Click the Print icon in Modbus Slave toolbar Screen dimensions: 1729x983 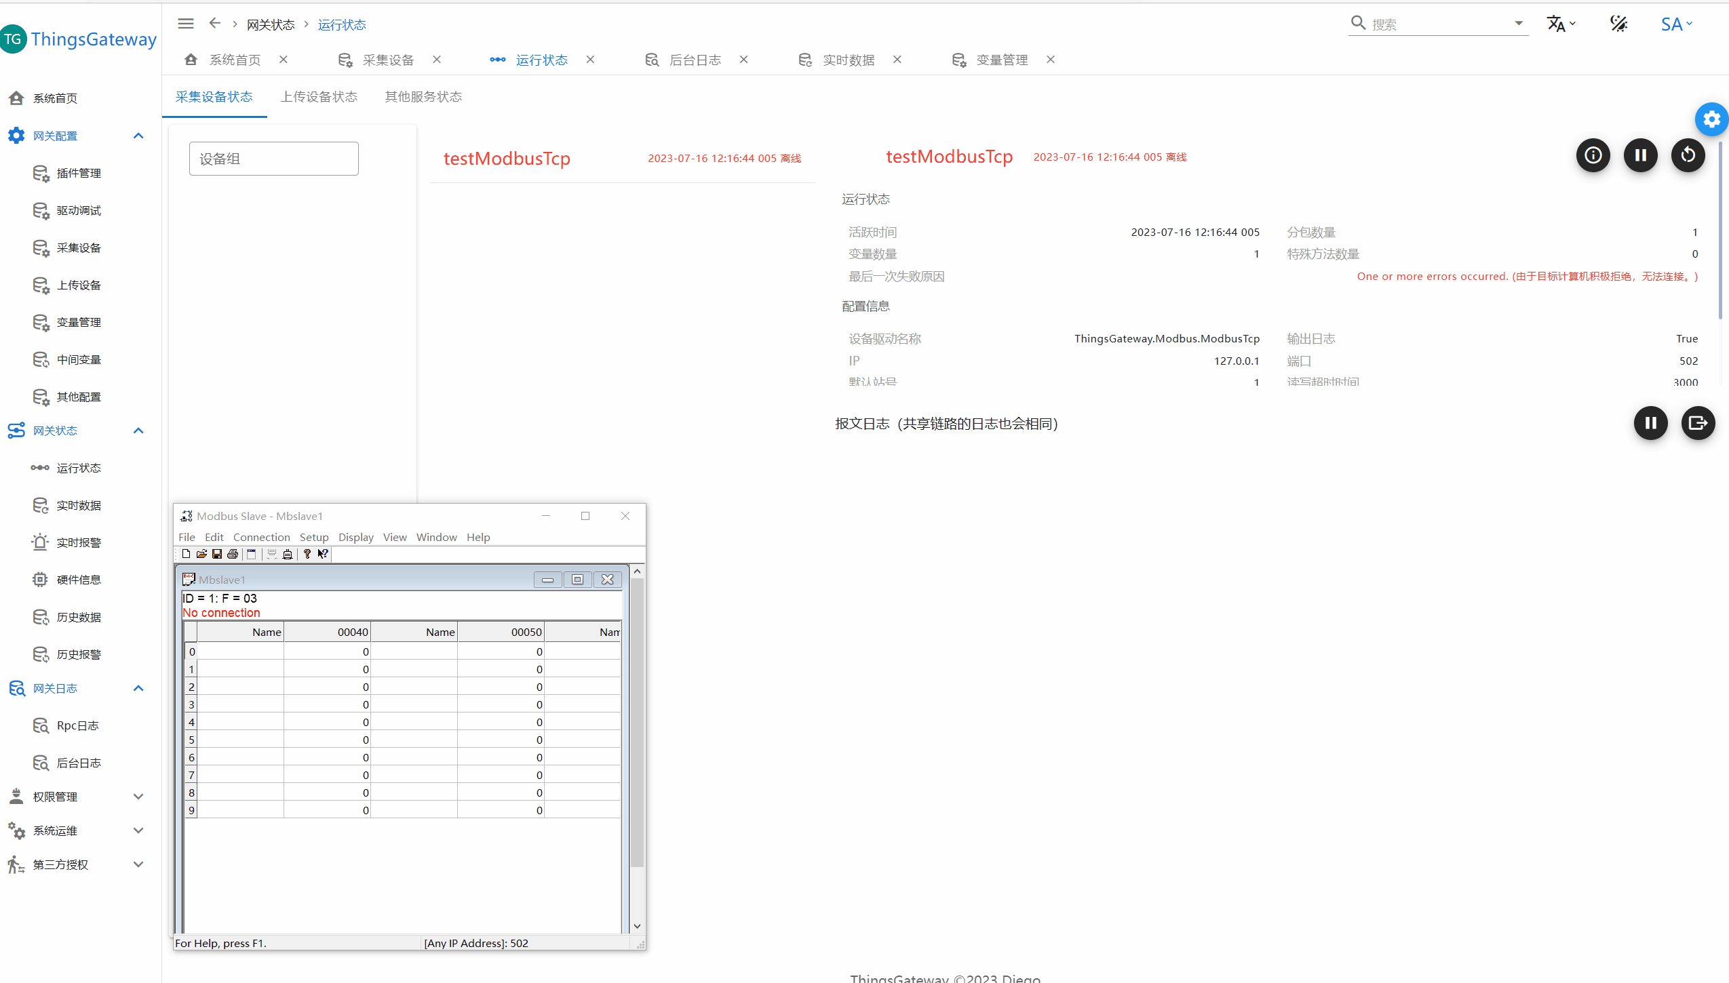click(233, 554)
